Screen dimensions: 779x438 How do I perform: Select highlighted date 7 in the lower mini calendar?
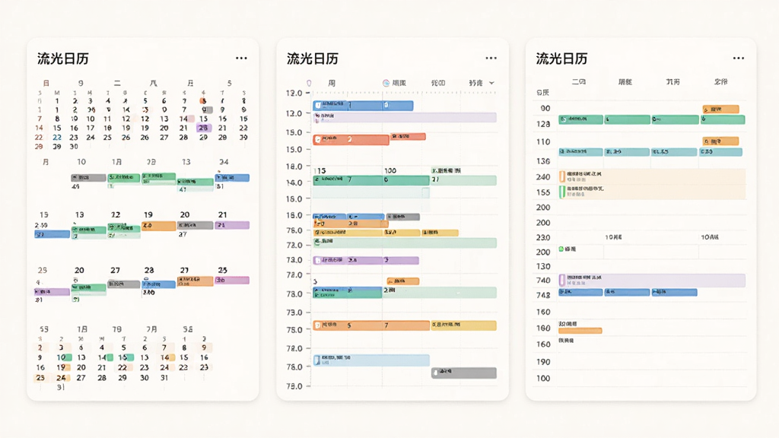(164, 348)
